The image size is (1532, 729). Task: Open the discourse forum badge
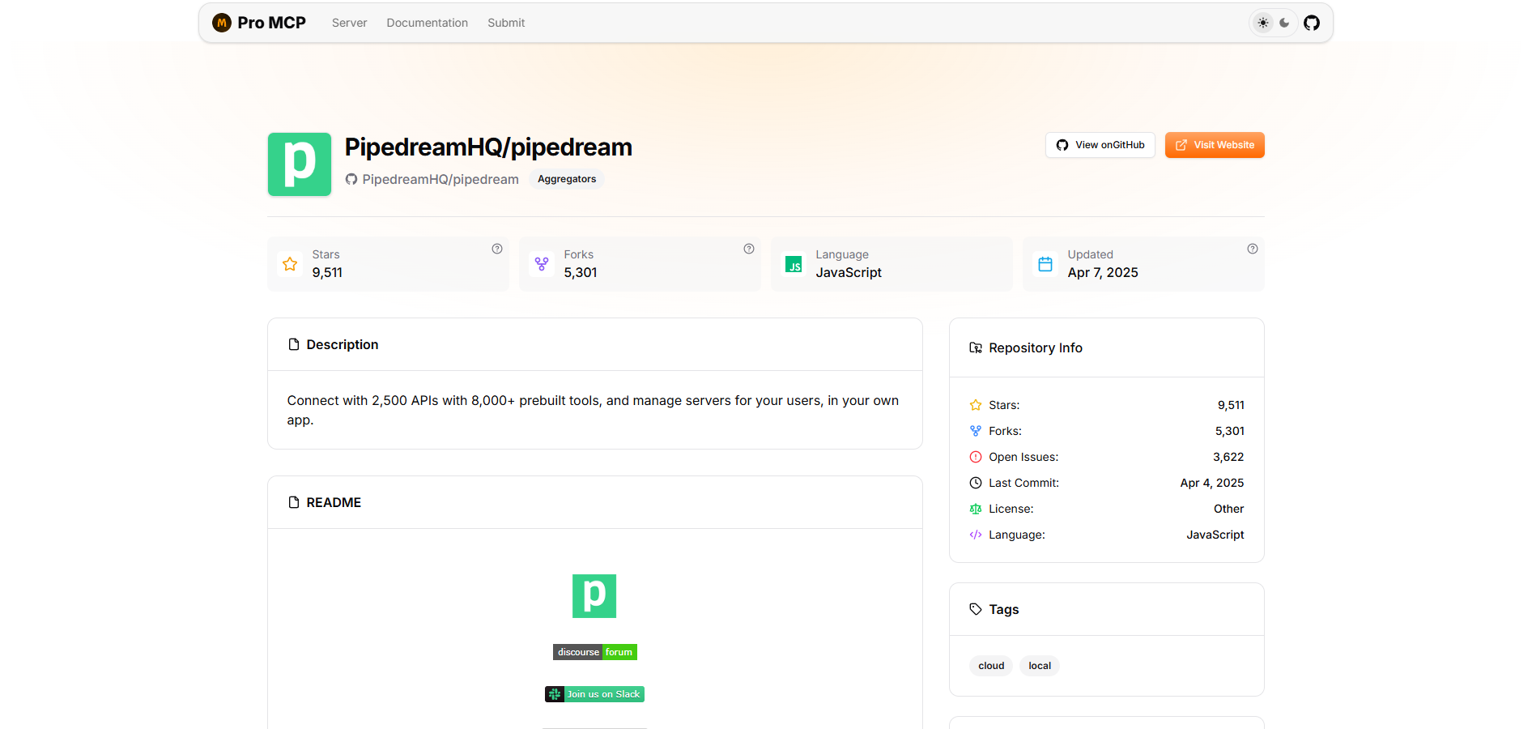(x=595, y=652)
